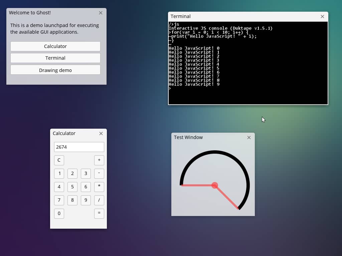Screen dimensions: 342x256
Task: Hit the plus operator in Calculator
Action: point(99,160)
